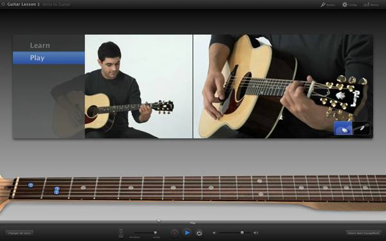
Task: Click the high volume speaker icon
Action: click(x=256, y=233)
